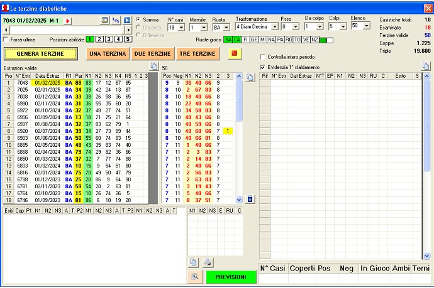Click the magnifier icon beside PREVISIONI
This screenshot has height=288, width=434.
pyautogui.click(x=196, y=277)
